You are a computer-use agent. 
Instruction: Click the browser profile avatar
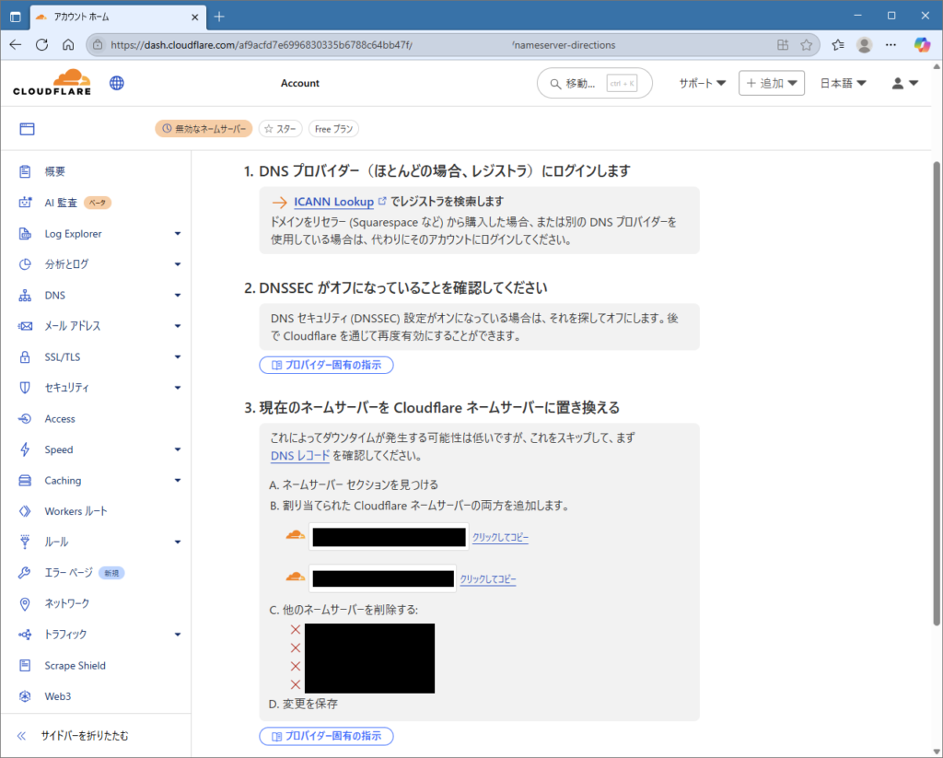(864, 44)
